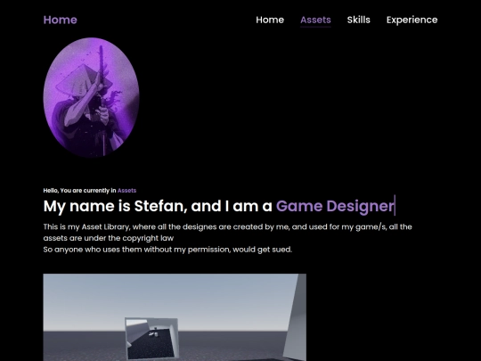Image resolution: width=481 pixels, height=361 pixels.
Task: Click the purple Home logo text
Action: pyautogui.click(x=61, y=20)
